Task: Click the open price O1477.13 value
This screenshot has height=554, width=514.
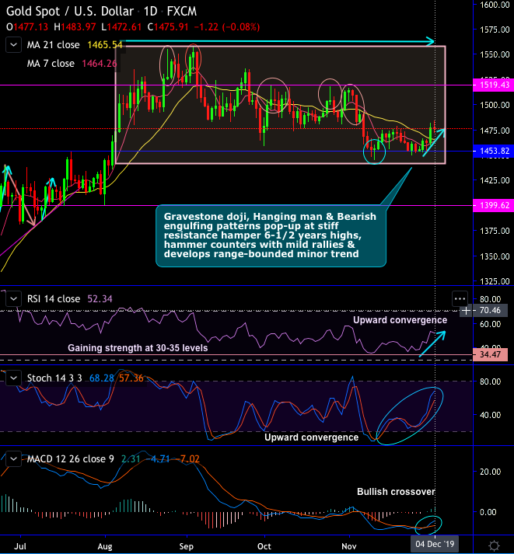Action: (x=27, y=27)
